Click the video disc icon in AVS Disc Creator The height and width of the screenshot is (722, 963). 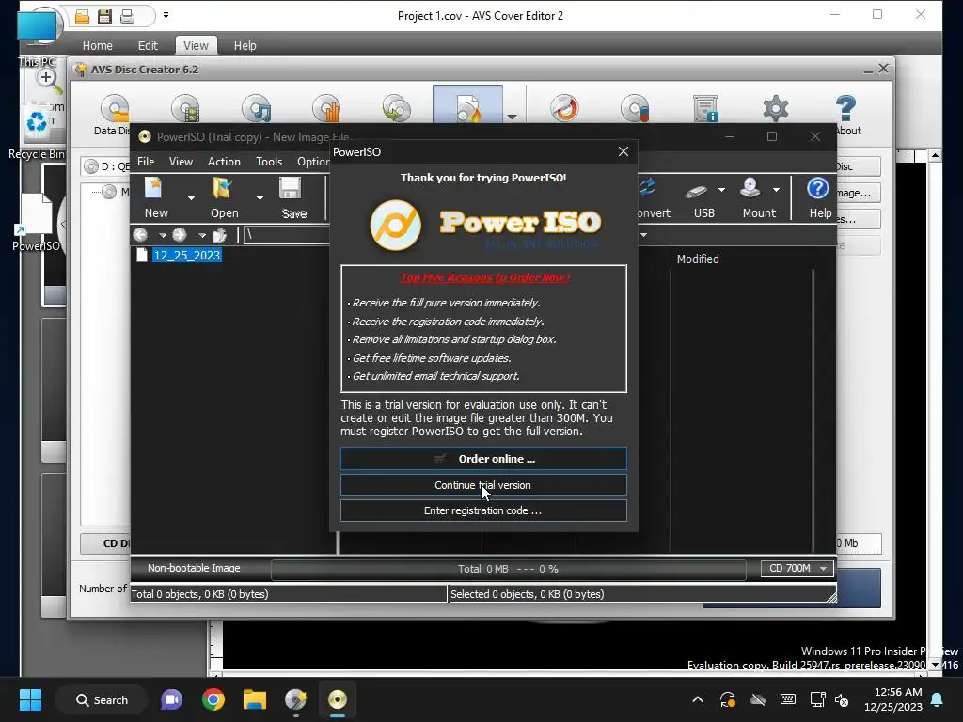(x=185, y=109)
